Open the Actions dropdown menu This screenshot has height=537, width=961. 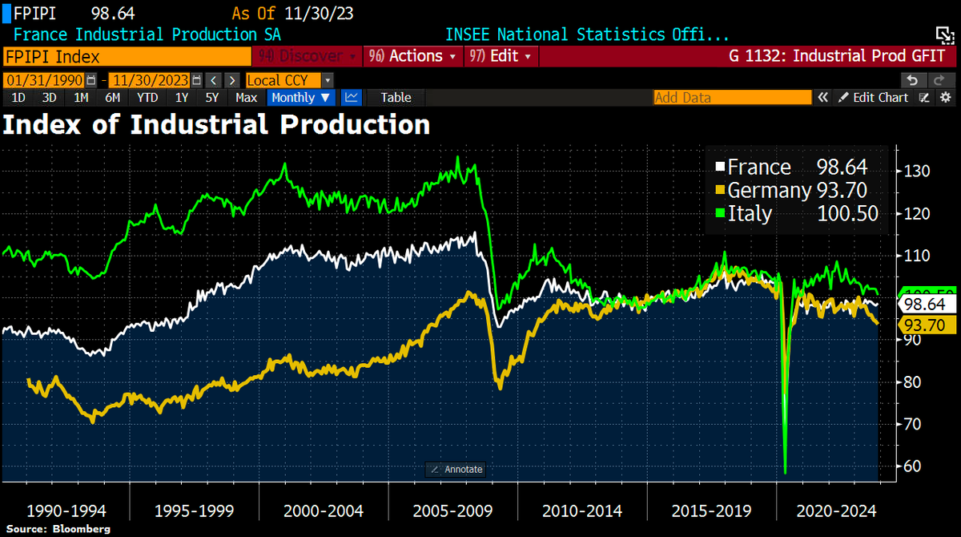[410, 56]
